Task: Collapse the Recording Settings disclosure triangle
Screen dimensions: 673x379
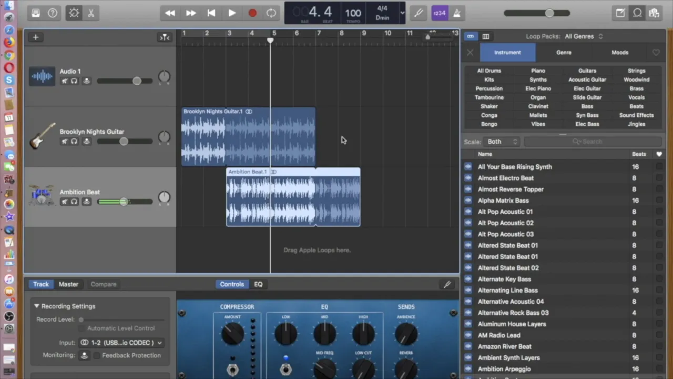Action: tap(37, 306)
